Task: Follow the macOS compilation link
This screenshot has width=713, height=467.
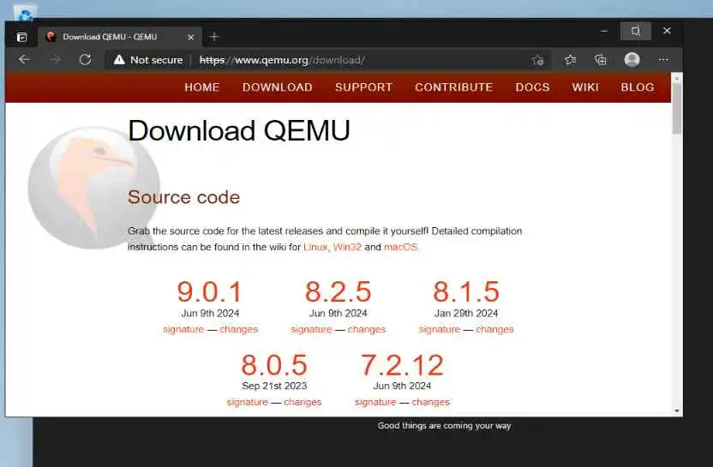Action: tap(400, 247)
